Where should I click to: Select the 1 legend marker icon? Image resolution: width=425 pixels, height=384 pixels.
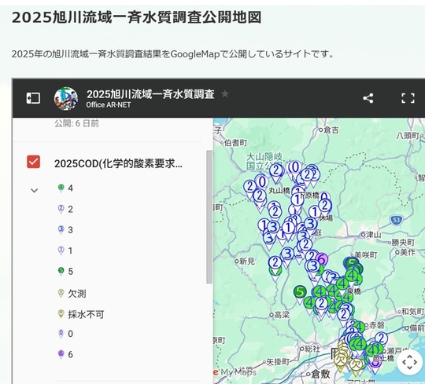(61, 251)
